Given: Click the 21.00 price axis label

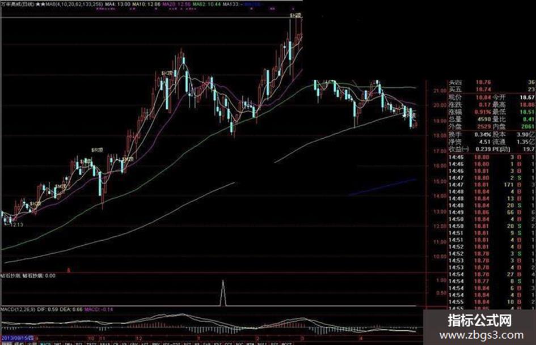Looking at the screenshot, I should point(440,91).
